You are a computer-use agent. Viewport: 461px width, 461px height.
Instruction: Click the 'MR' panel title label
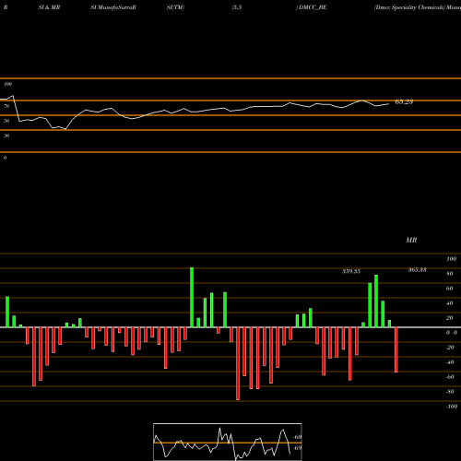coord(411,240)
